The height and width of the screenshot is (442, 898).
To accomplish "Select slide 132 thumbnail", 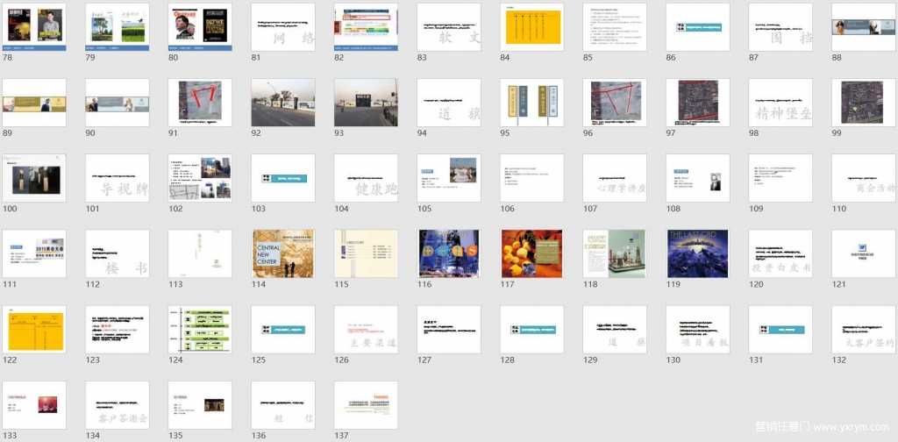I will point(864,329).
